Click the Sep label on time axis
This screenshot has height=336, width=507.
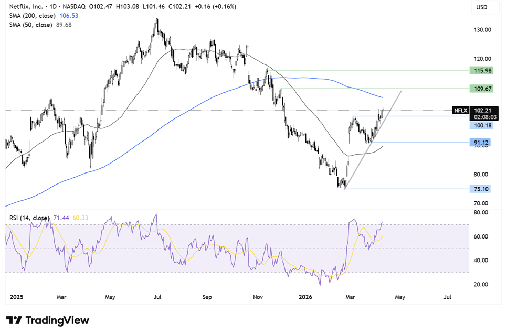click(207, 297)
